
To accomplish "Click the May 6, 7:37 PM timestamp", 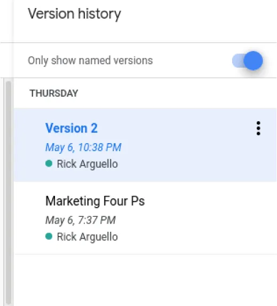I will [x=81, y=220].
